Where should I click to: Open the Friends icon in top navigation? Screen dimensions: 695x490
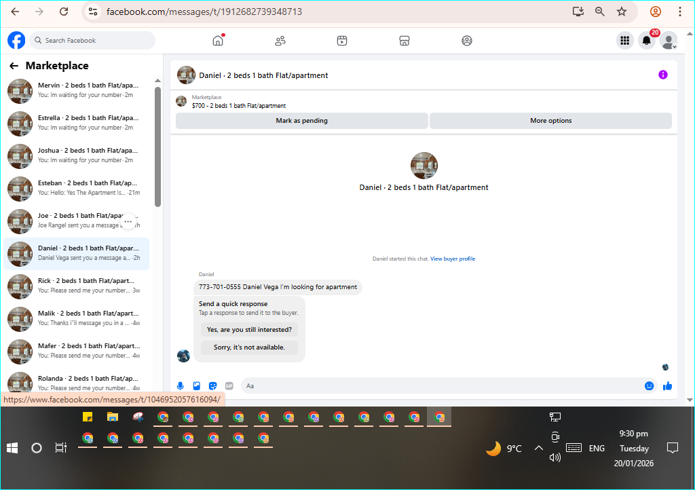(x=280, y=41)
